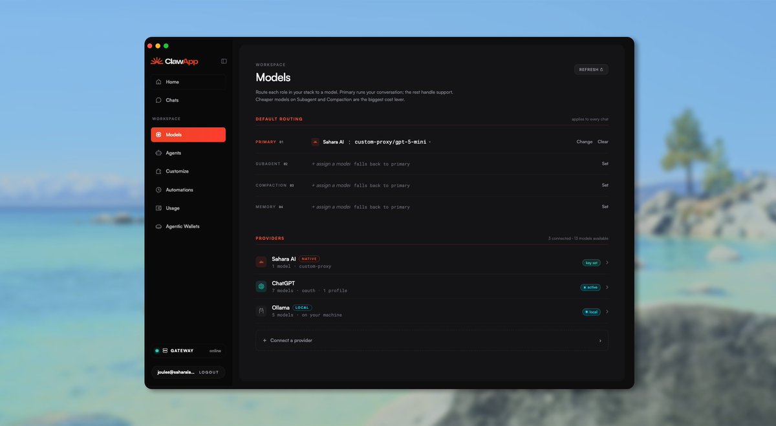Select Models in the sidebar
Image resolution: width=776 pixels, height=426 pixels.
pyautogui.click(x=188, y=134)
